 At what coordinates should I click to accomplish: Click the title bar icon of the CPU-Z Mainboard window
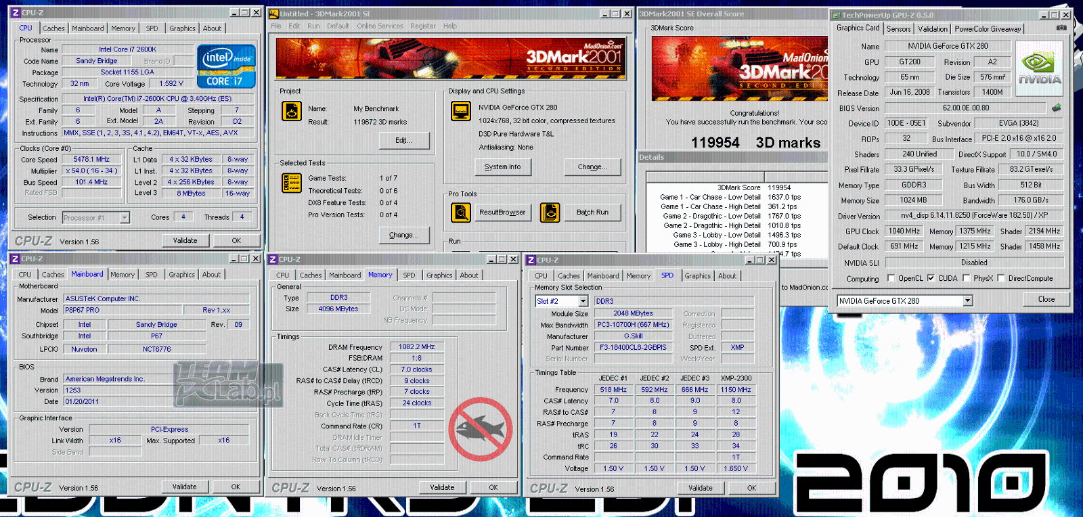tap(15, 258)
